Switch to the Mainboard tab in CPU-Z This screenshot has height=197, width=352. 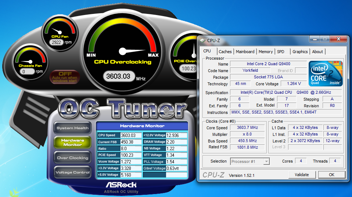[245, 52]
